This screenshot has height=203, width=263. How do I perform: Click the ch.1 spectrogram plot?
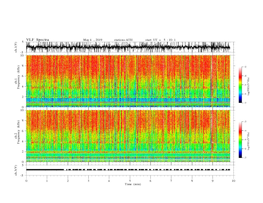pyautogui.click(x=128, y=81)
